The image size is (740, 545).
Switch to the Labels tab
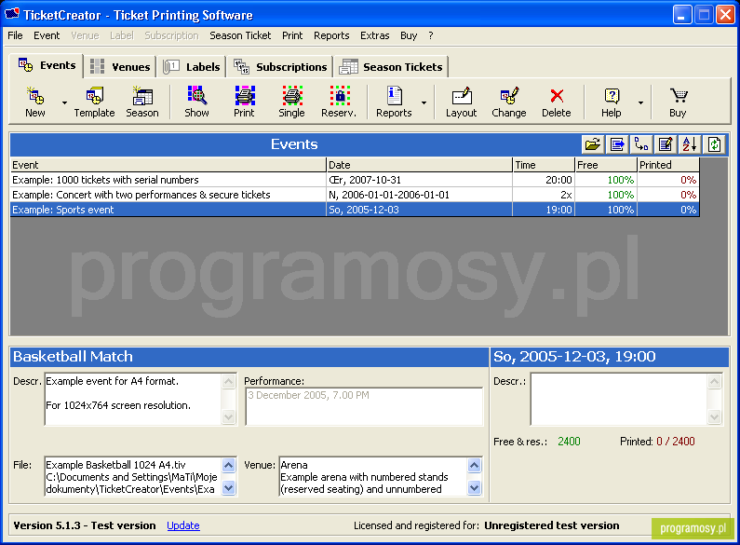(x=192, y=67)
